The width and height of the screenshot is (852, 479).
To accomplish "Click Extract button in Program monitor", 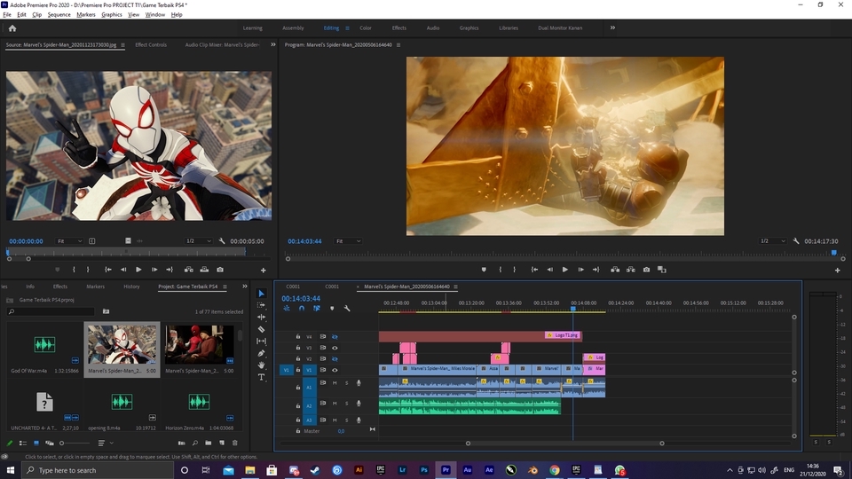I will (630, 270).
